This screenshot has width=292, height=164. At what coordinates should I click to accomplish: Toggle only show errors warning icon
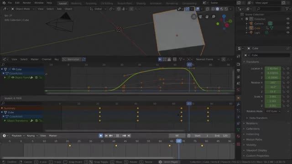(x=169, y=59)
